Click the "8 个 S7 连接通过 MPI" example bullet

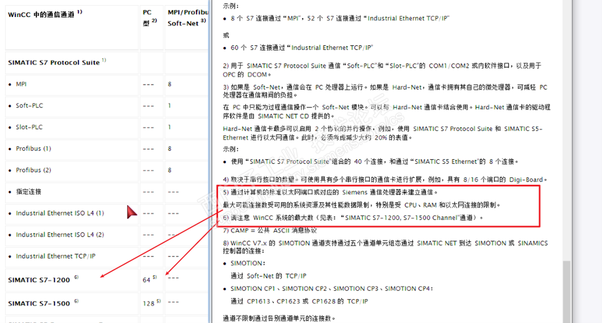click(340, 18)
